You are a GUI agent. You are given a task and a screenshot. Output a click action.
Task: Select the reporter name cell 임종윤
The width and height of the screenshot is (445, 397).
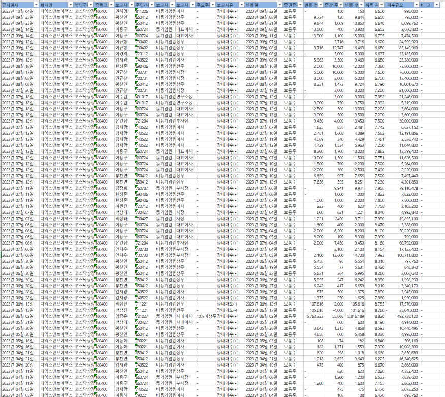pos(124,316)
